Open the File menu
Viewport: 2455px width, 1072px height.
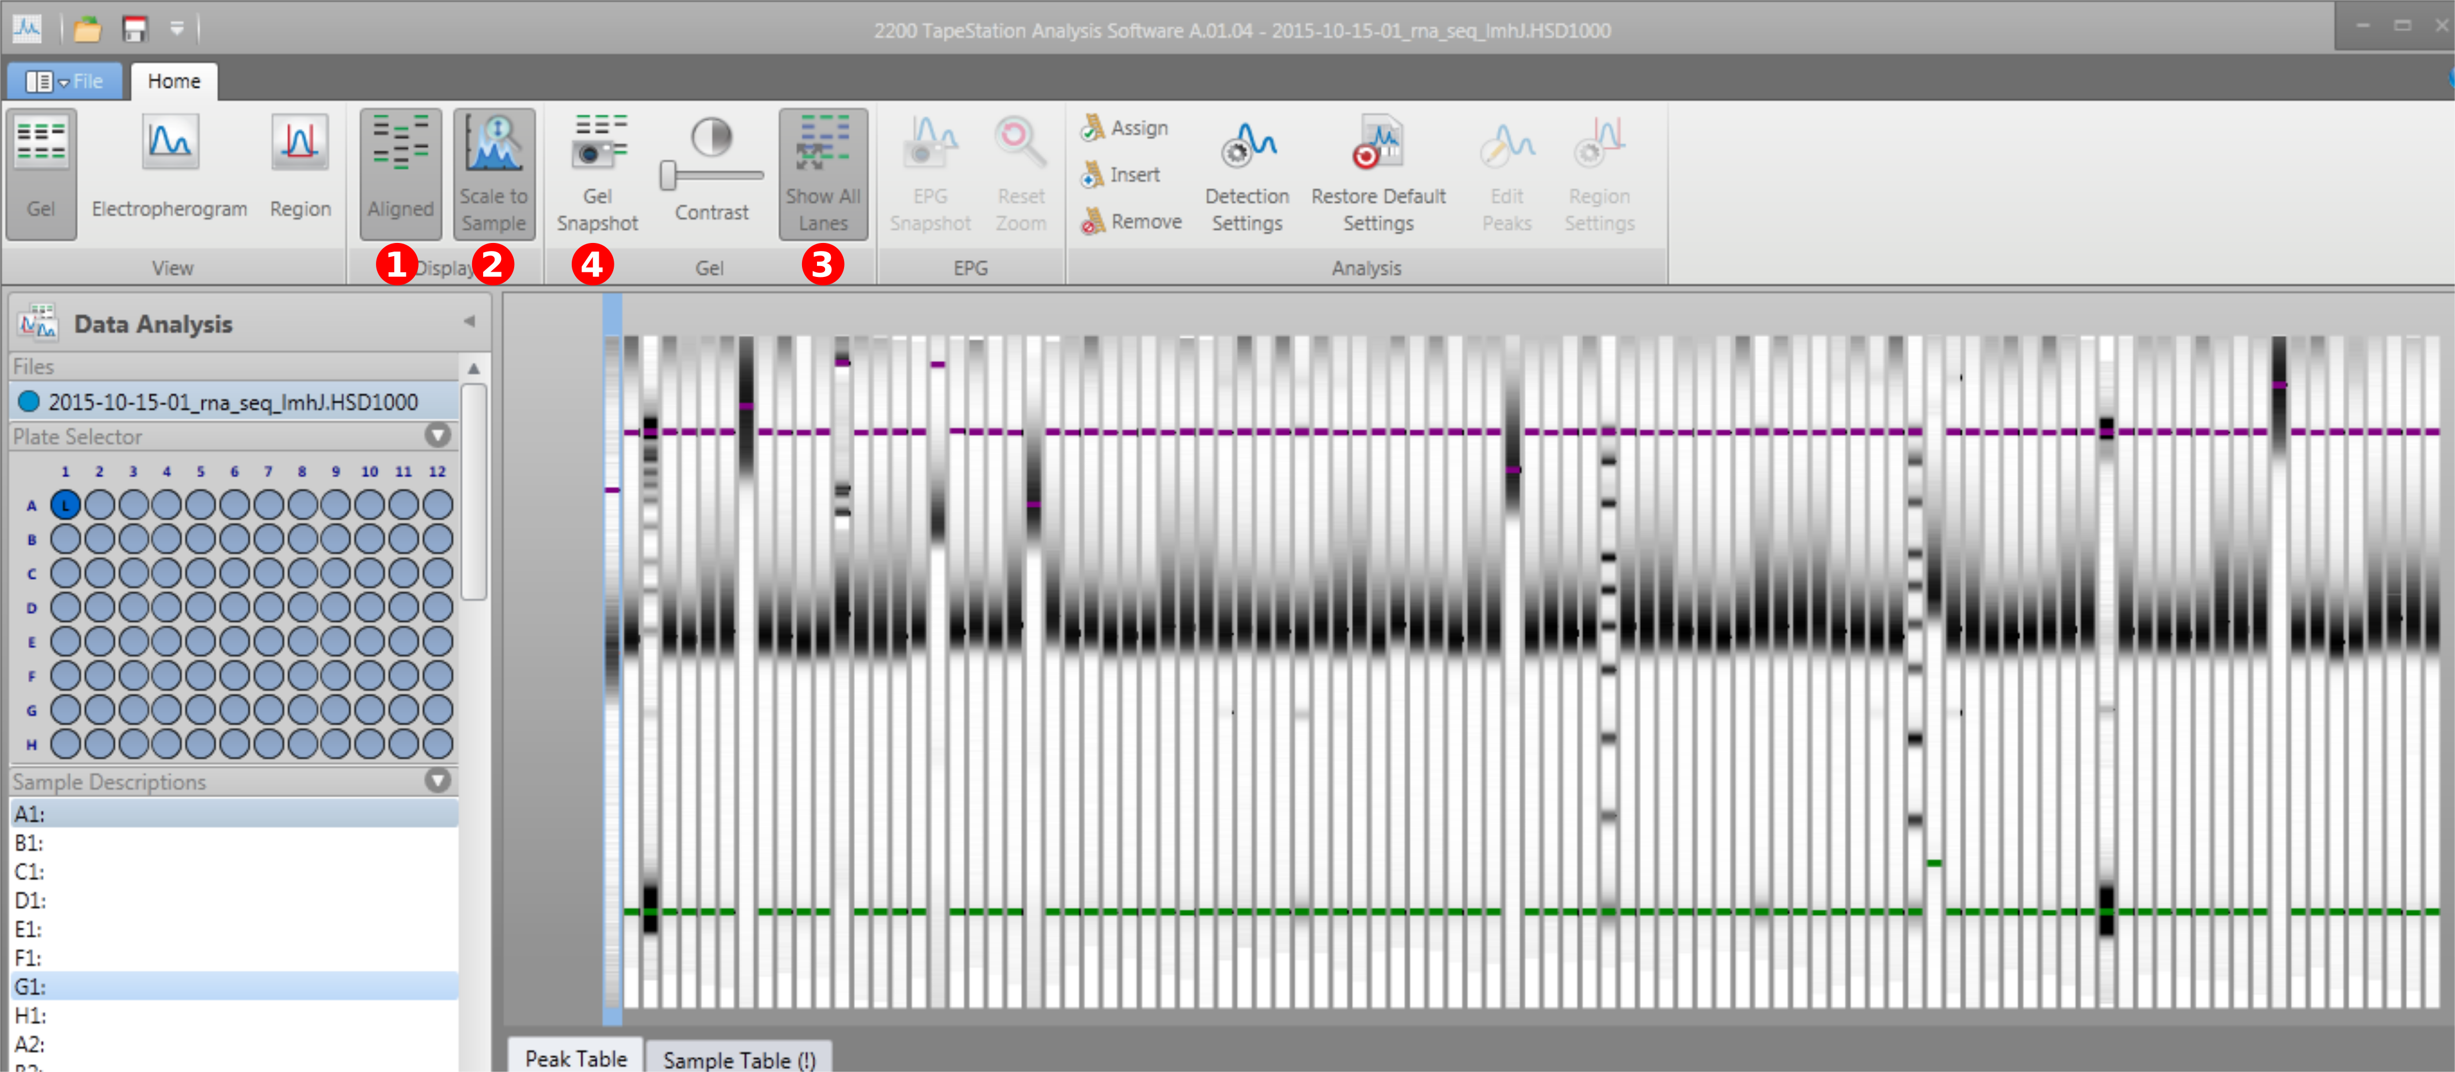click(65, 81)
